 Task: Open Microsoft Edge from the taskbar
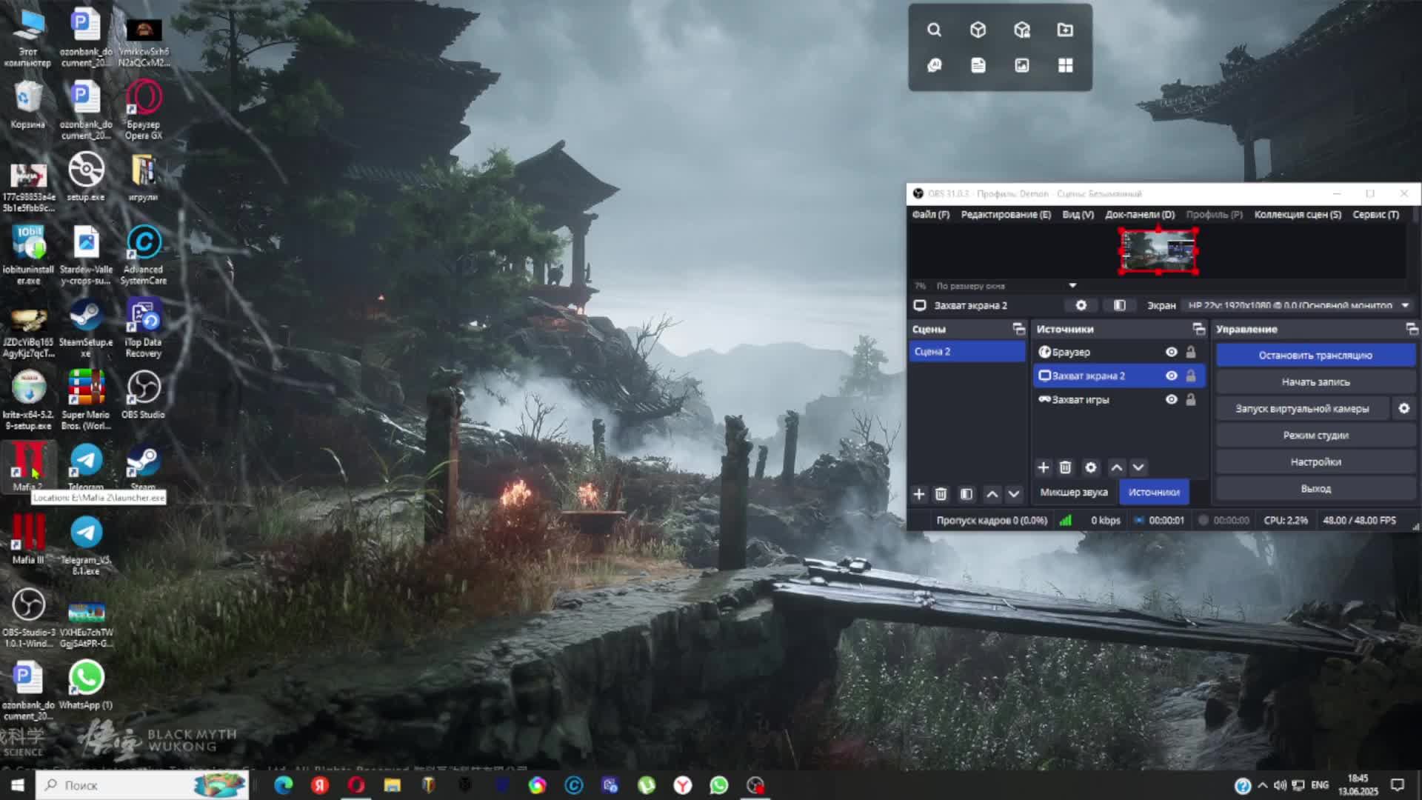tap(283, 785)
